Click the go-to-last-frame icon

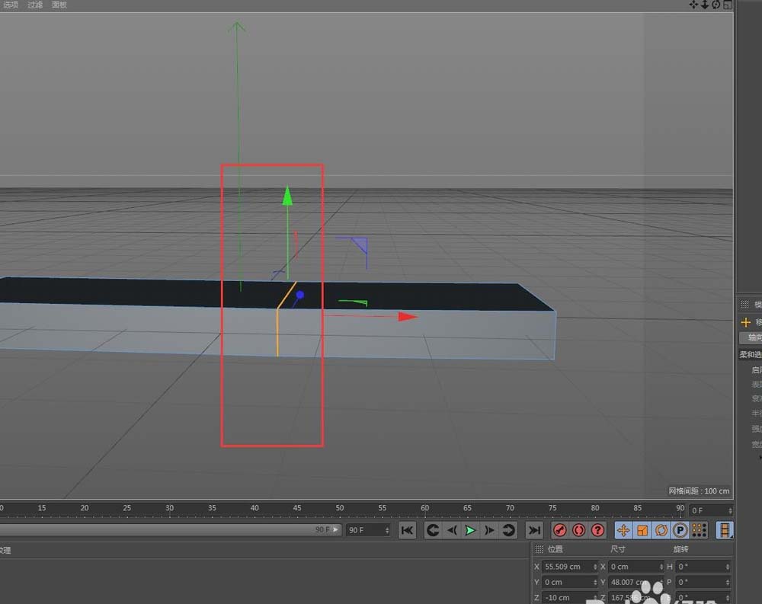click(533, 530)
